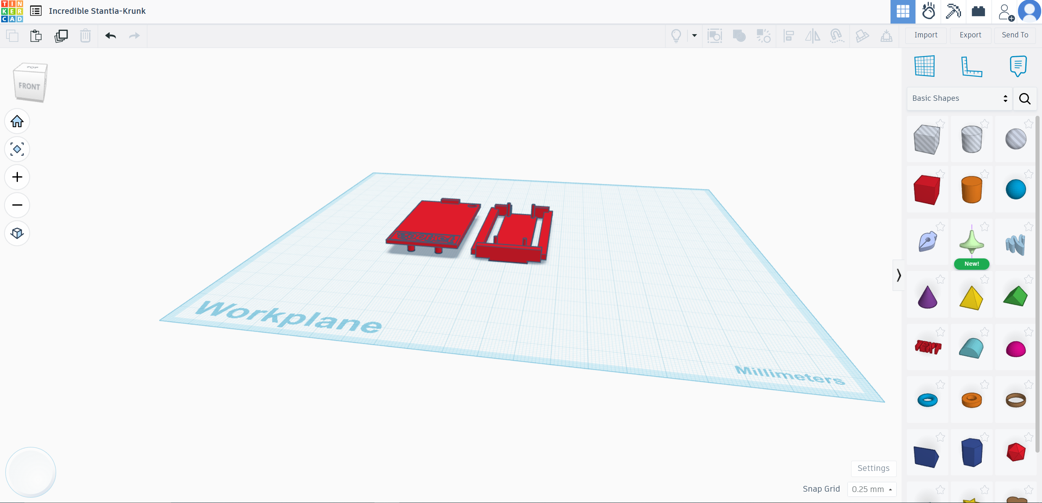Select the orange Cylinder shape
1042x503 pixels.
(x=972, y=189)
